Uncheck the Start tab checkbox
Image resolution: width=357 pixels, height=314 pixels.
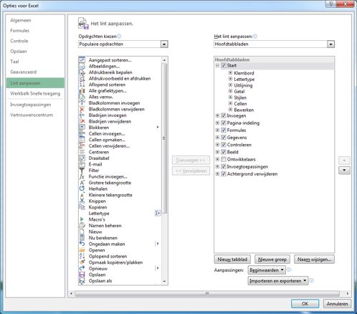(224, 65)
